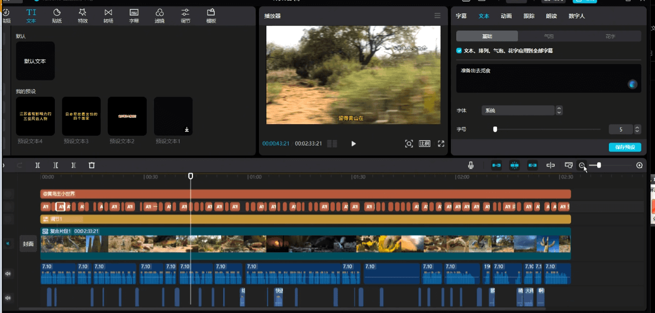
Task: Open the 字幕 (subtitles) panel in the top toolbar
Action: [134, 15]
